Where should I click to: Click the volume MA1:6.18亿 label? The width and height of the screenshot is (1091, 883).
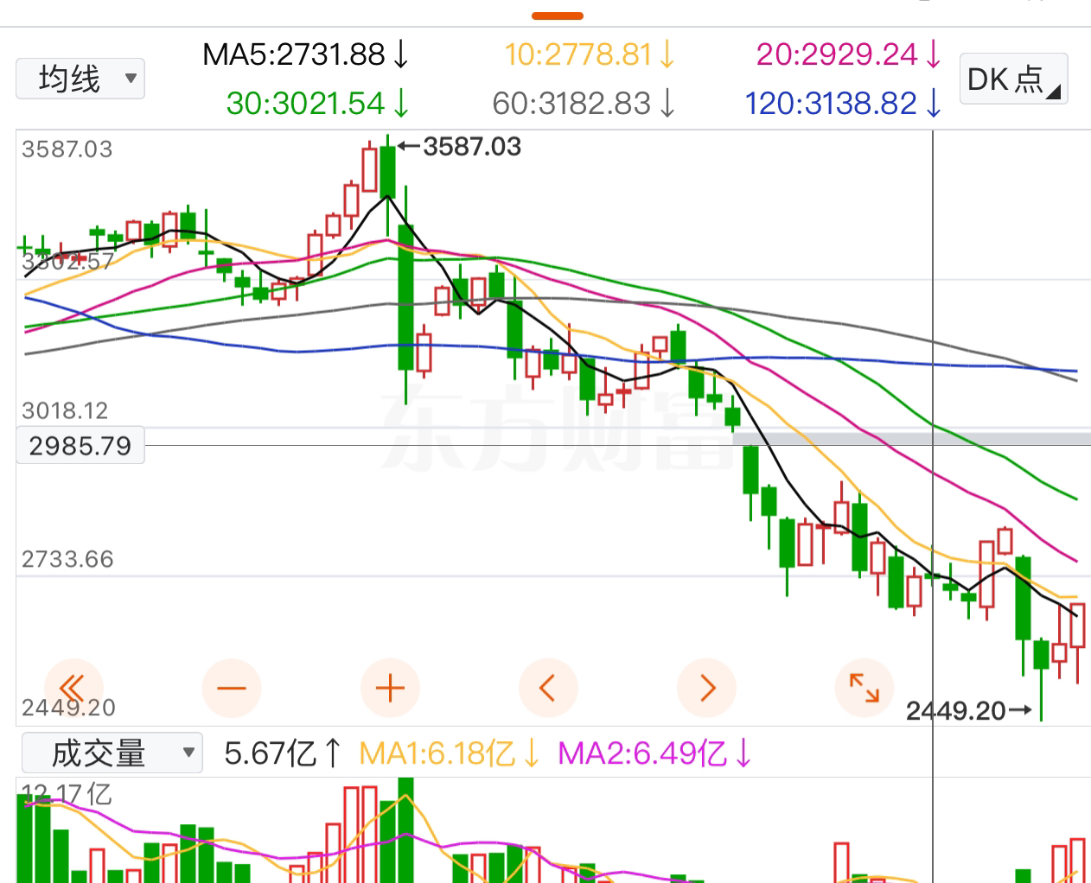[449, 753]
